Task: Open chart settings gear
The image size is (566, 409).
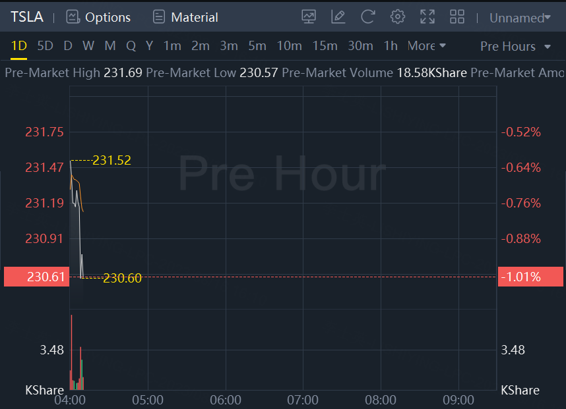Action: coord(397,17)
